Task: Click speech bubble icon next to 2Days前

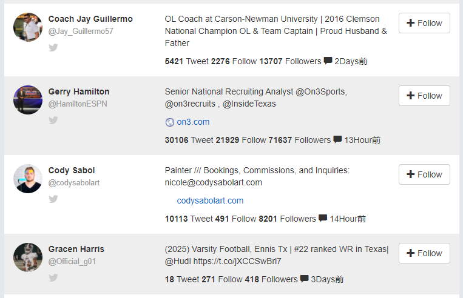Action: [x=328, y=61]
